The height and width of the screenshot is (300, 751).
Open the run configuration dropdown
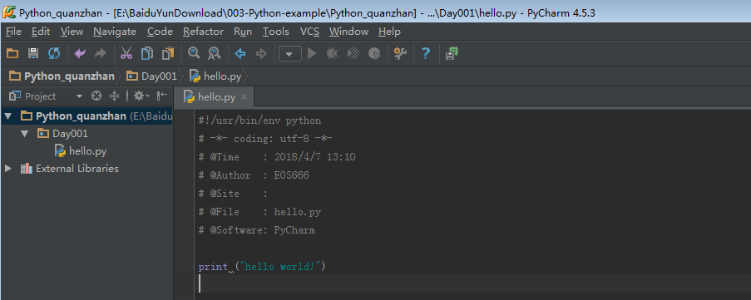(x=289, y=53)
